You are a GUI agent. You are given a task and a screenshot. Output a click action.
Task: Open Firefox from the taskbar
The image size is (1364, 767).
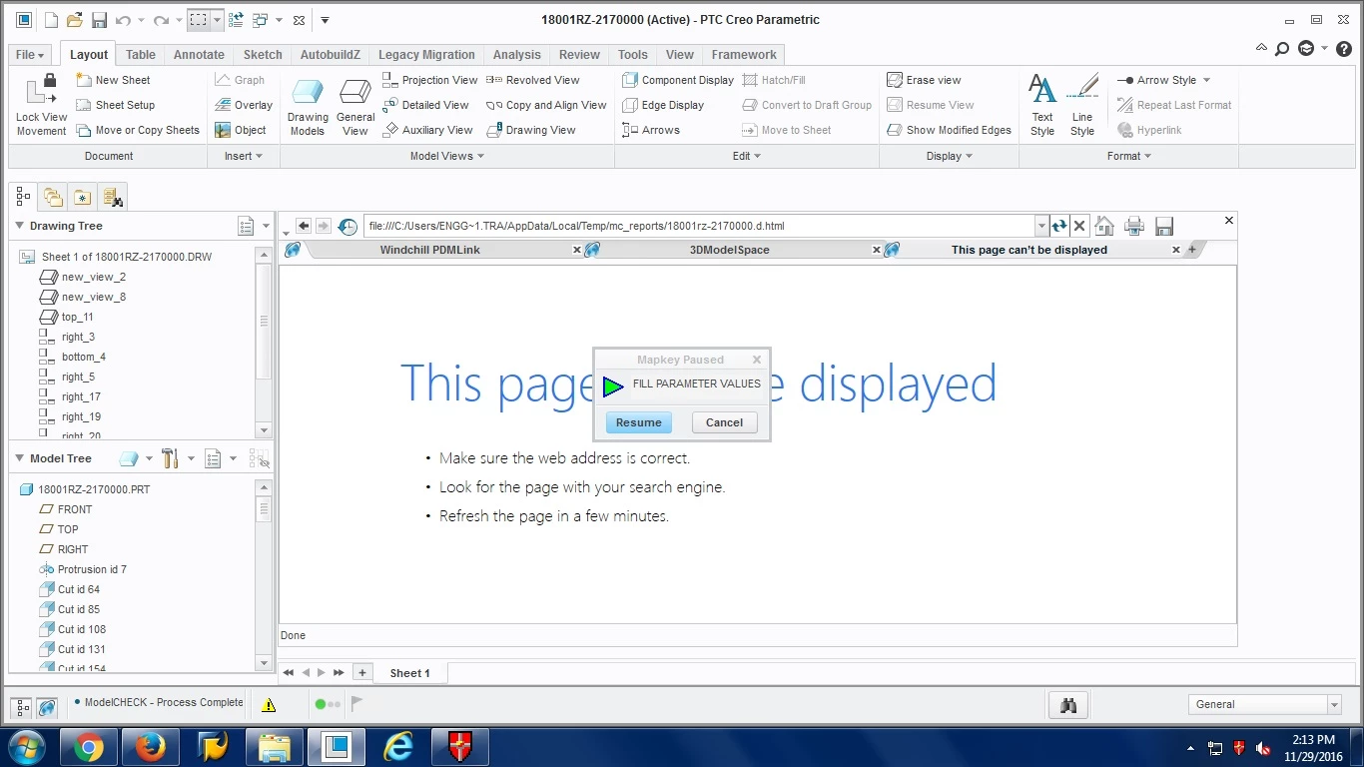(x=150, y=747)
